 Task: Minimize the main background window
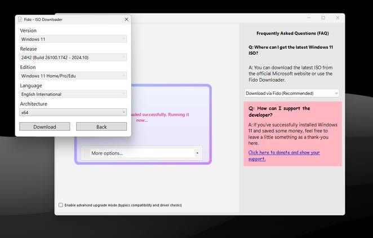click(309, 18)
